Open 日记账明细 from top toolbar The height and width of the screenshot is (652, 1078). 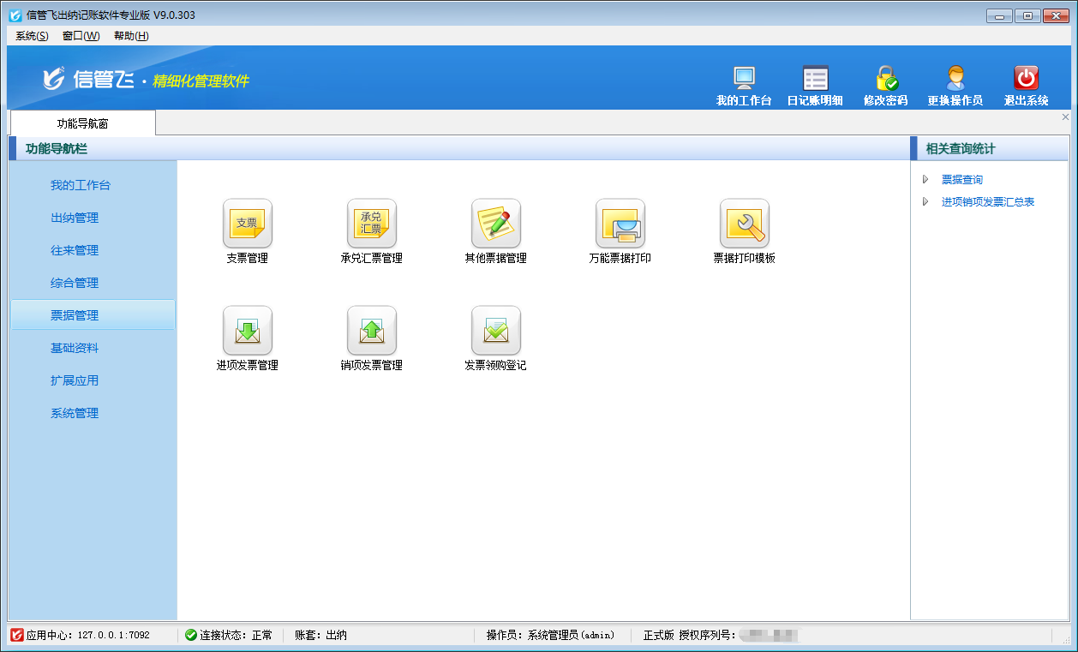pyautogui.click(x=815, y=79)
